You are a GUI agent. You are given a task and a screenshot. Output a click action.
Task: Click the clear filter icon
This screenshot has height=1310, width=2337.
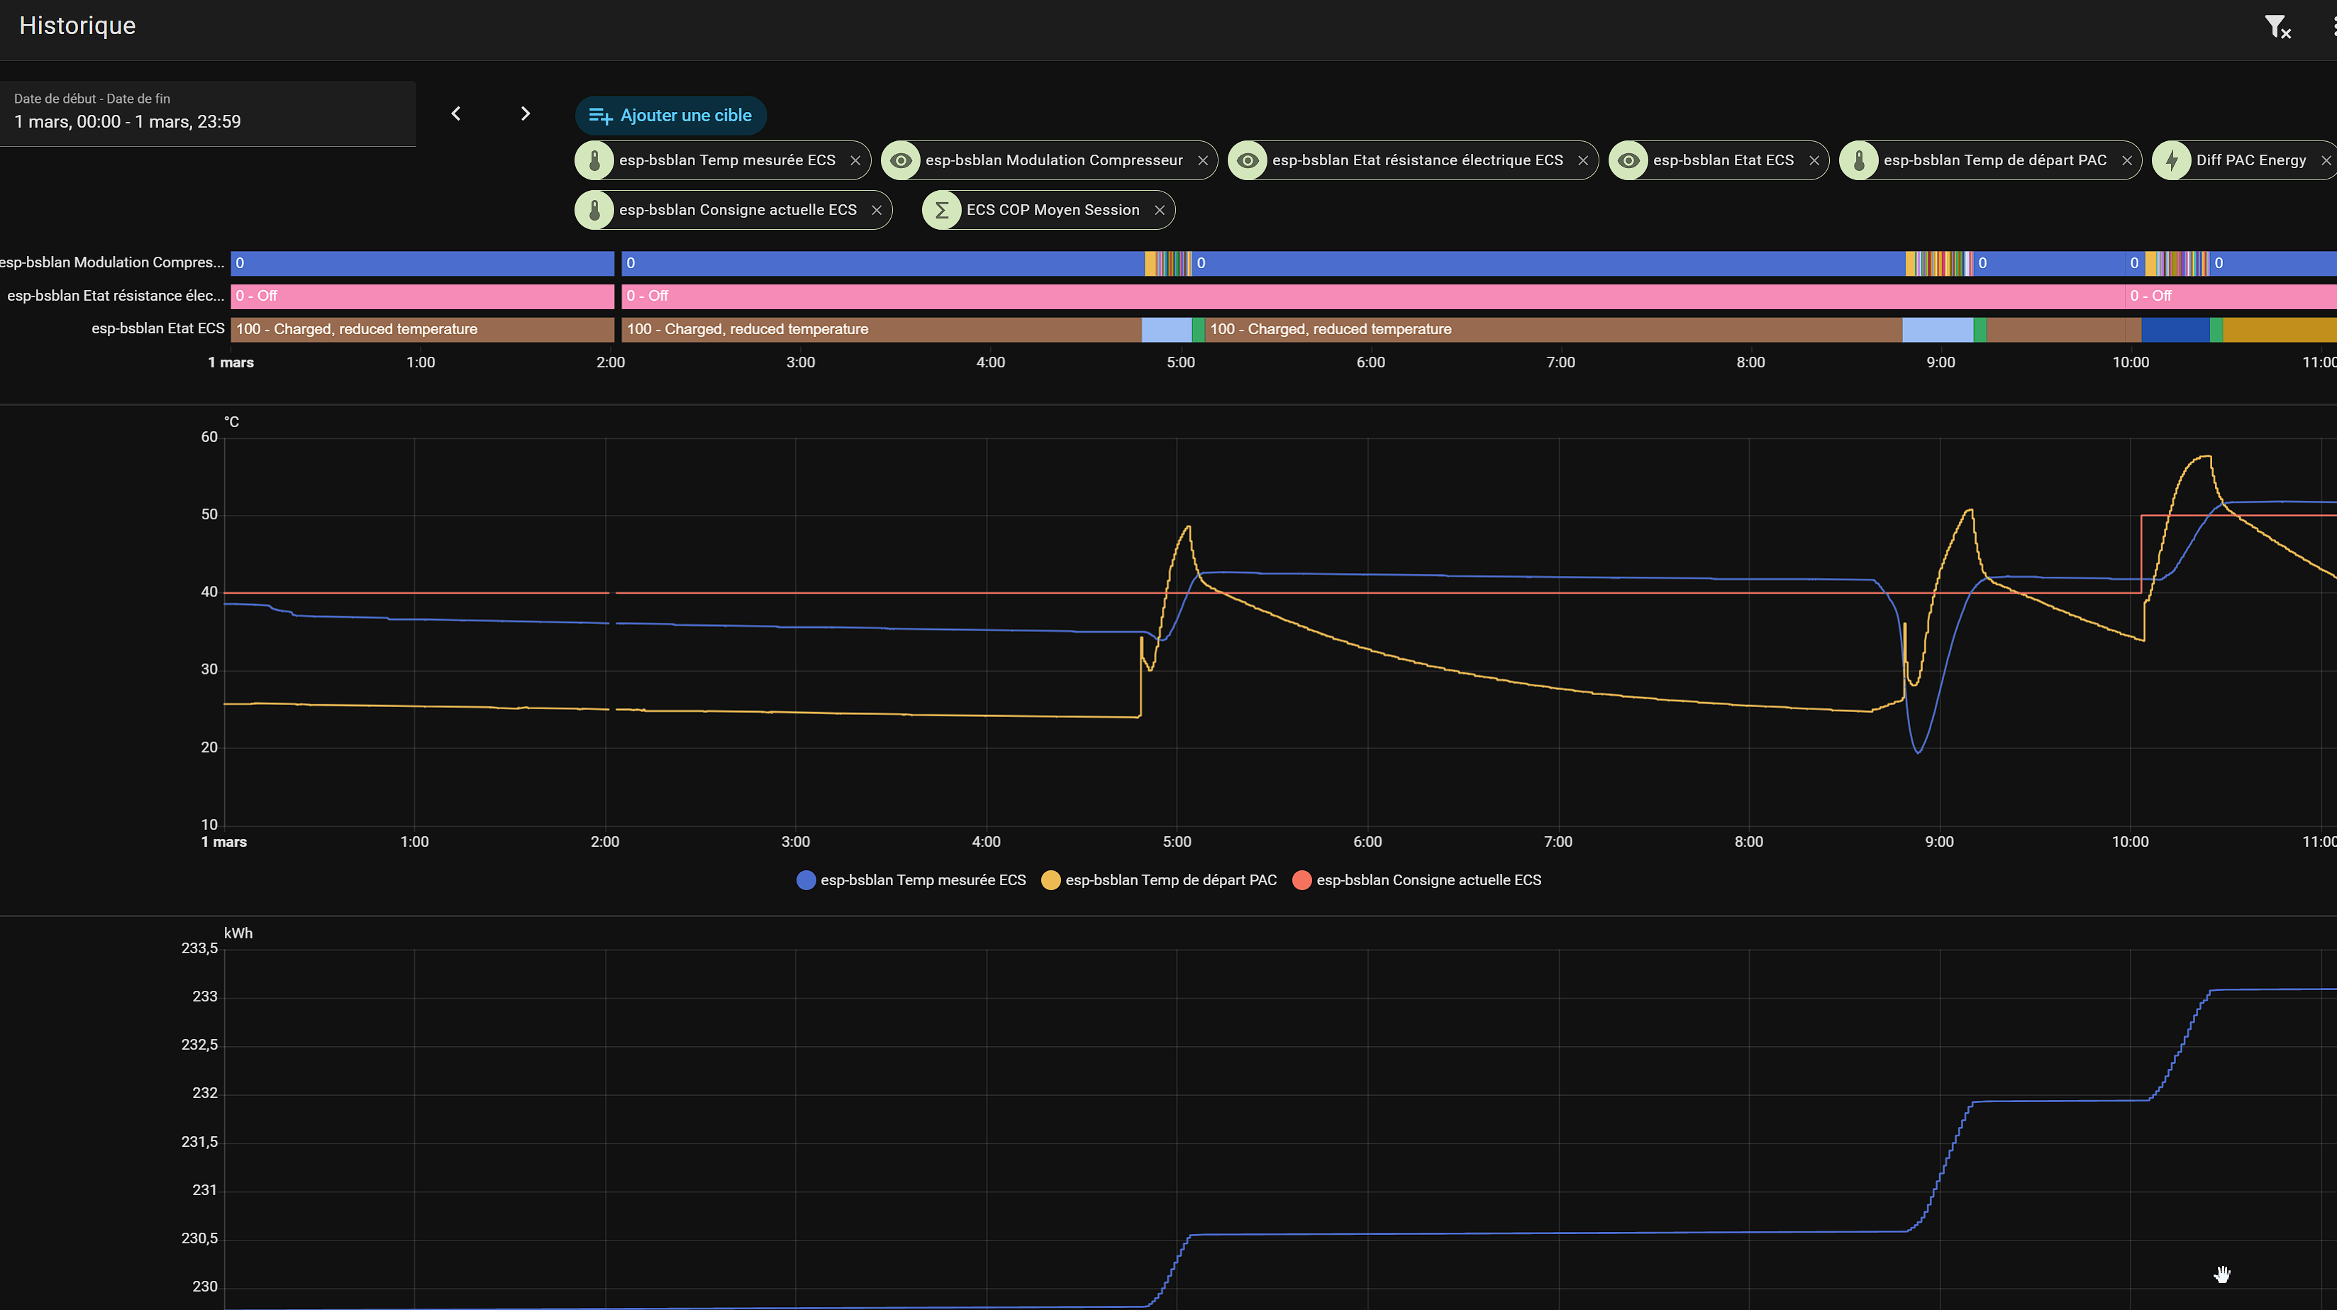coord(2276,26)
